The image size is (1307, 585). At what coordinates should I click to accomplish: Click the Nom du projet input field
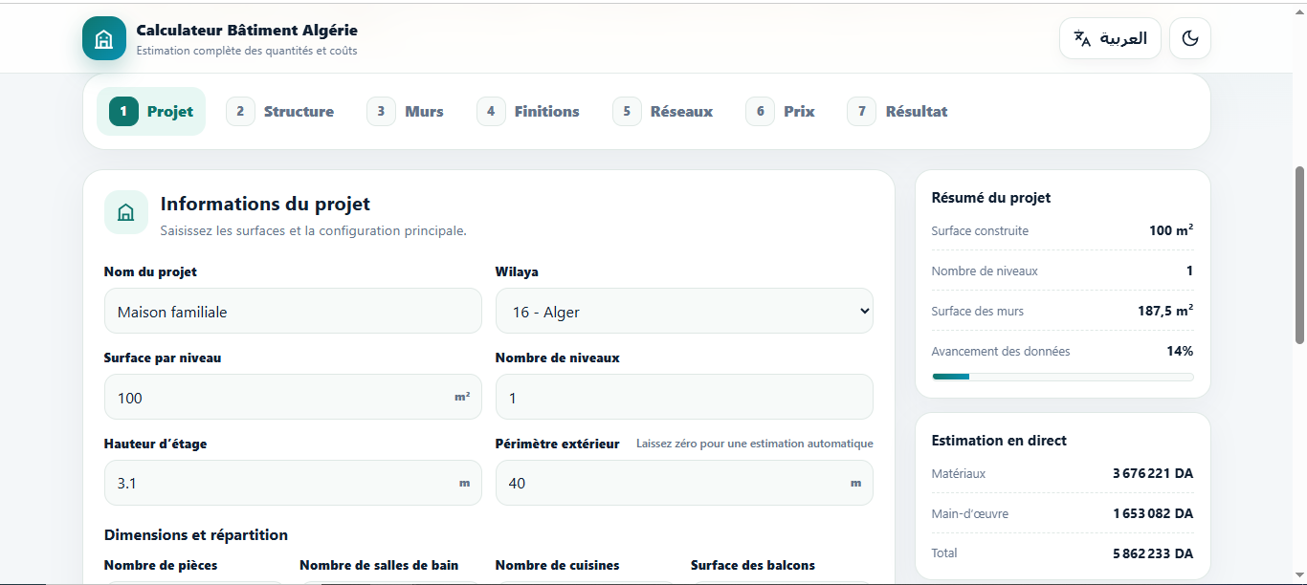[293, 312]
